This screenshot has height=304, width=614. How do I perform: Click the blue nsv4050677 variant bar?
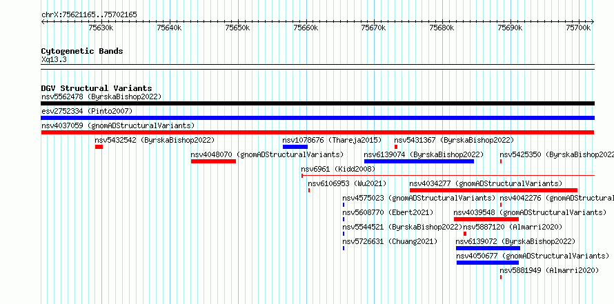point(488,263)
